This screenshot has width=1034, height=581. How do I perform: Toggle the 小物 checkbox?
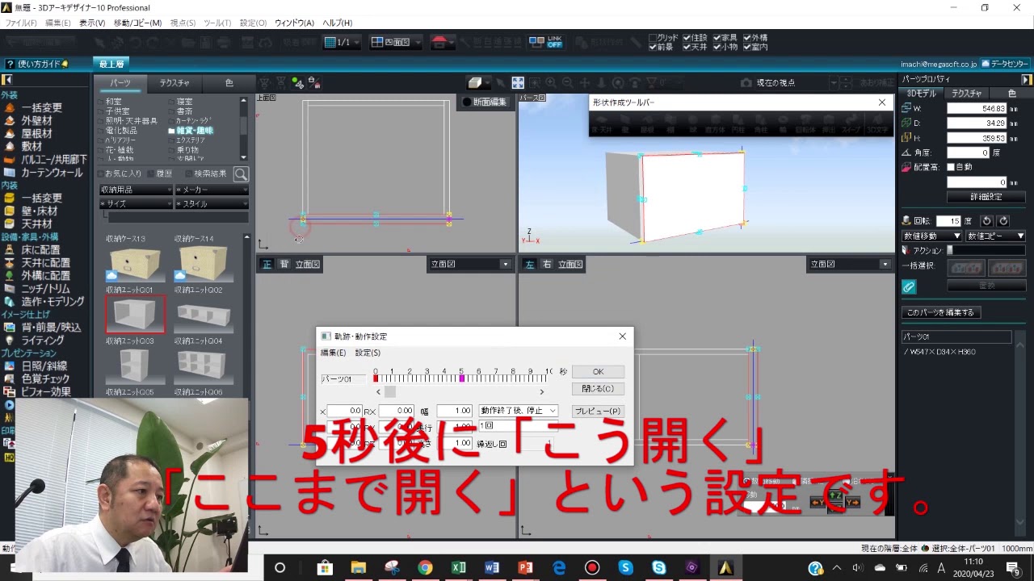(x=717, y=48)
